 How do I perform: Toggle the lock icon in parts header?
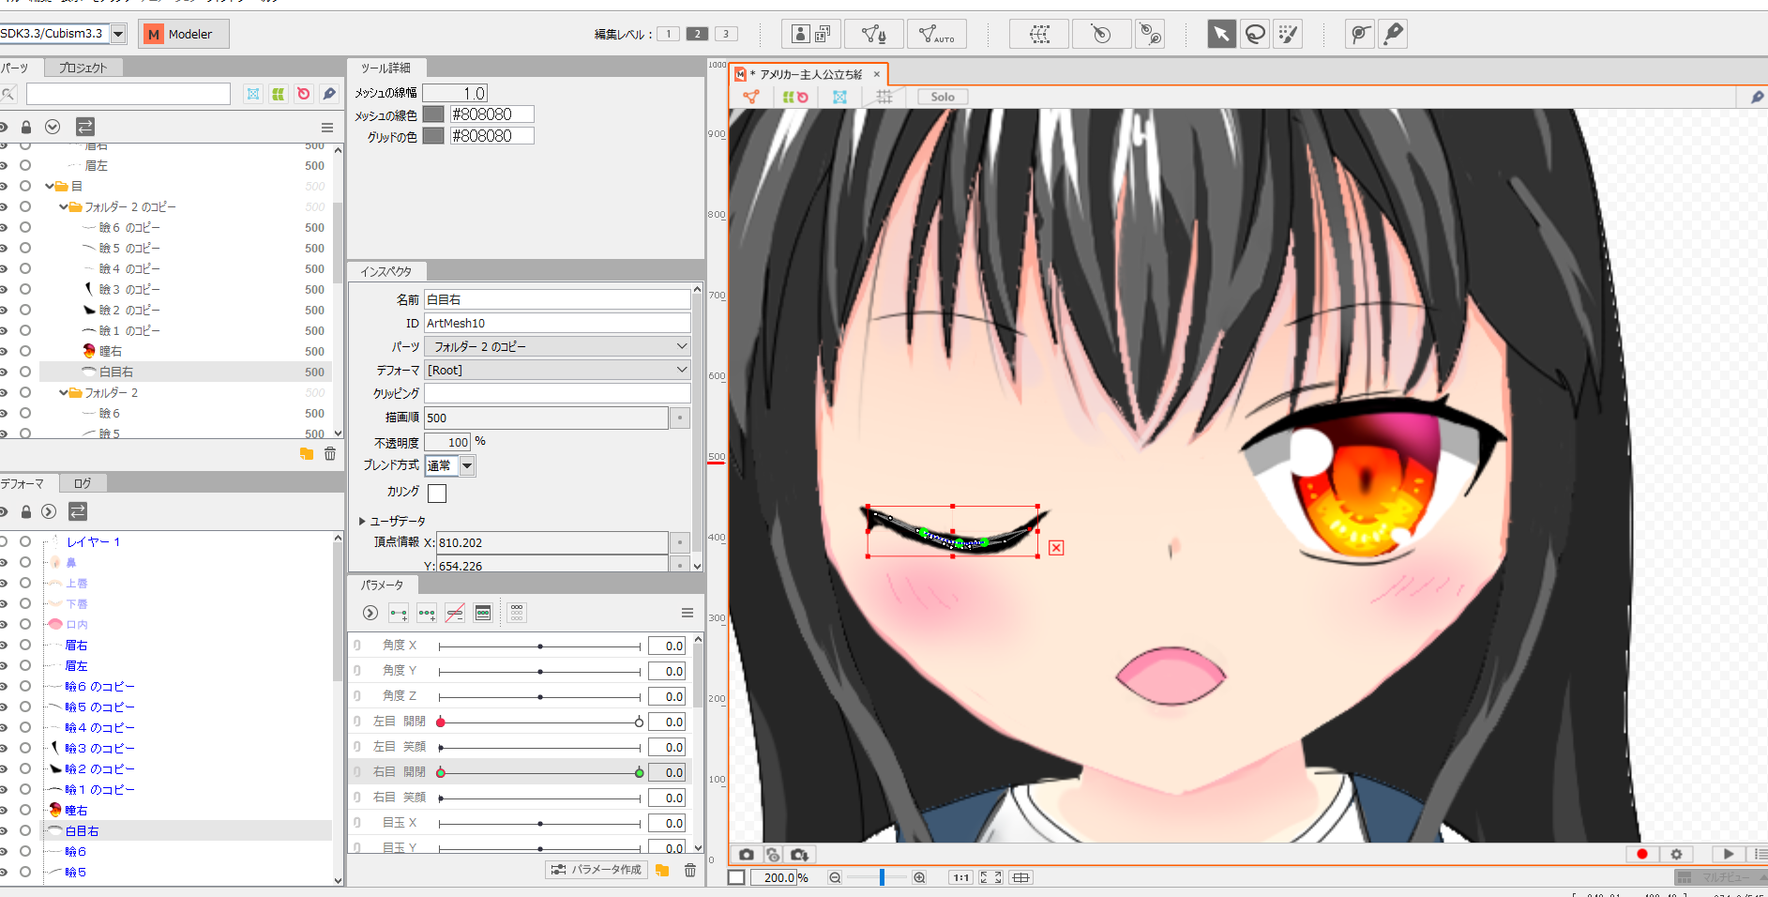[26, 127]
